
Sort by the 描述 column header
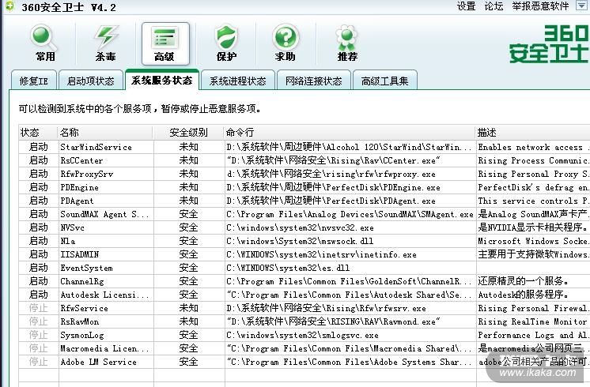(x=532, y=132)
